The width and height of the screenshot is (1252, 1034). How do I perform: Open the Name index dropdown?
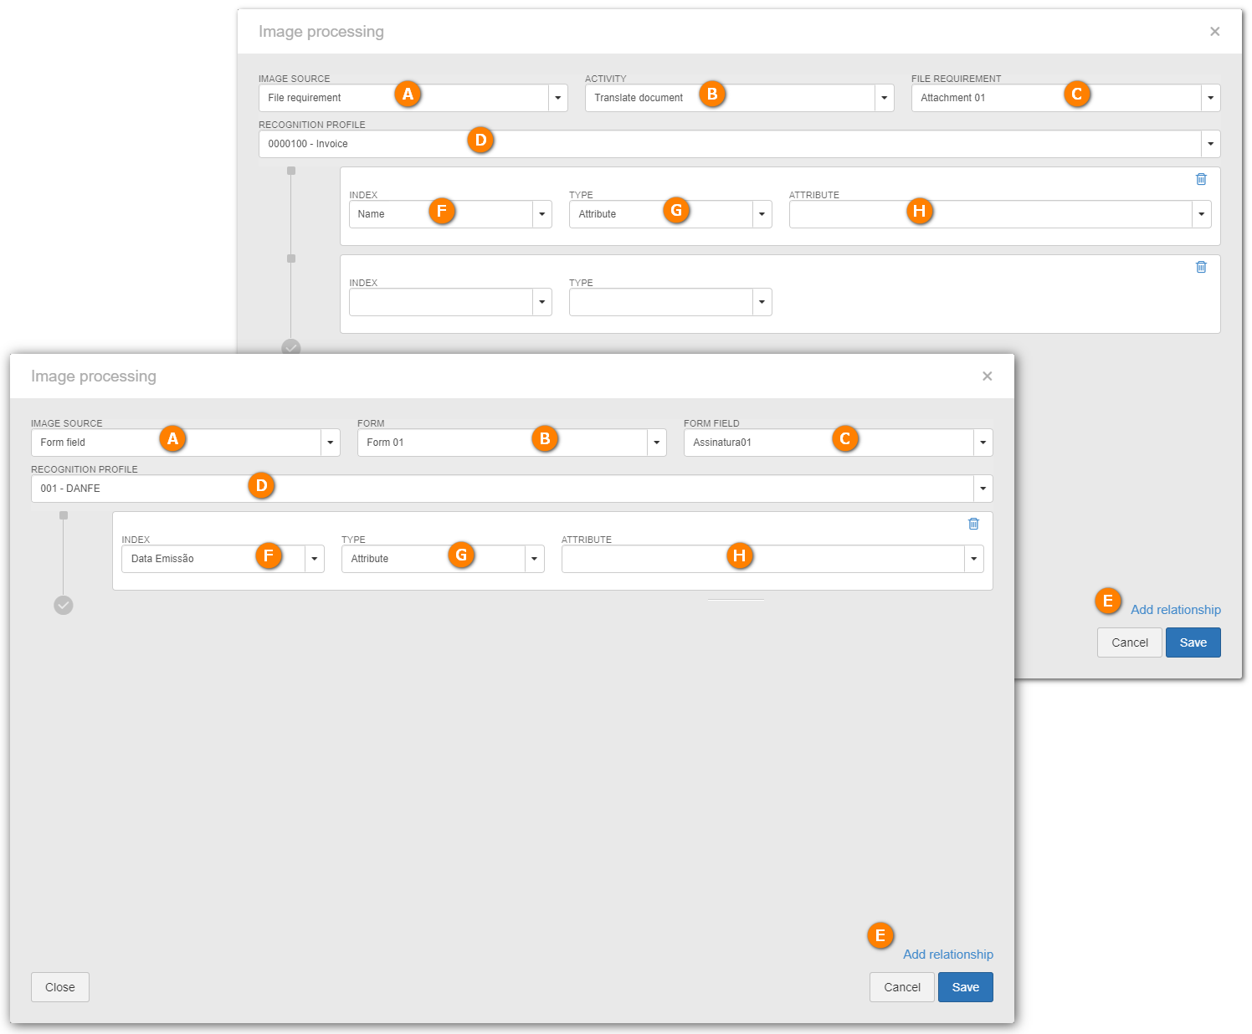tap(541, 214)
